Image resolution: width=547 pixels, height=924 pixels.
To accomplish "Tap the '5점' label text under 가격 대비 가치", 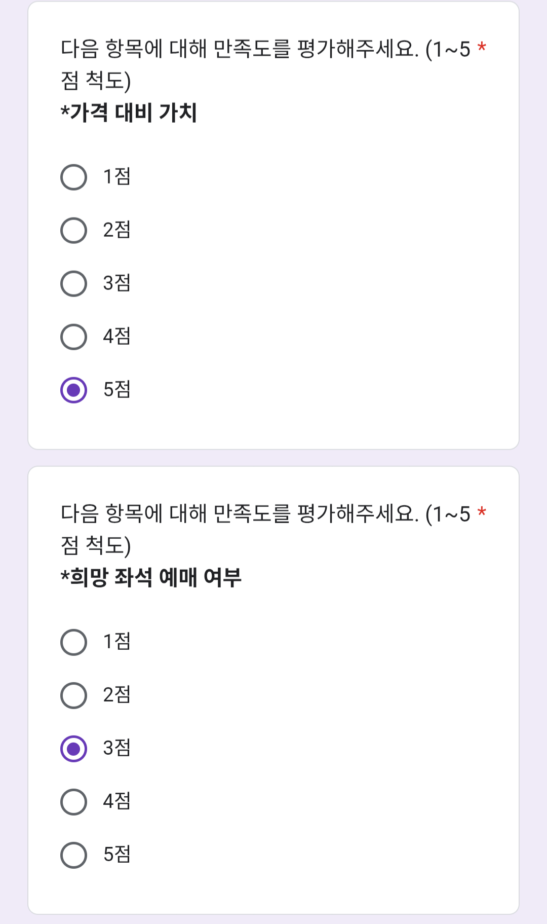I will click(x=117, y=390).
